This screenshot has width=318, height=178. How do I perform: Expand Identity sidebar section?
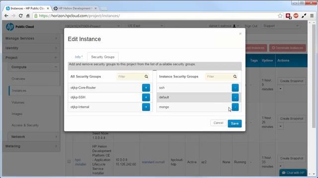point(31,48)
